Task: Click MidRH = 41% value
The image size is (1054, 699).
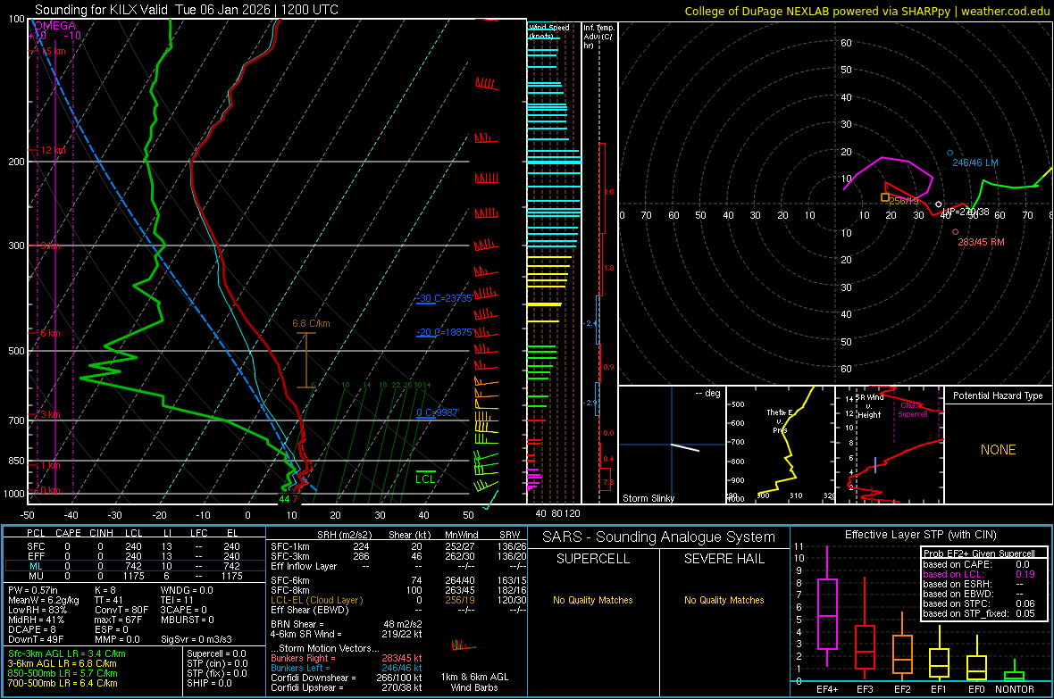Action: tap(37, 620)
